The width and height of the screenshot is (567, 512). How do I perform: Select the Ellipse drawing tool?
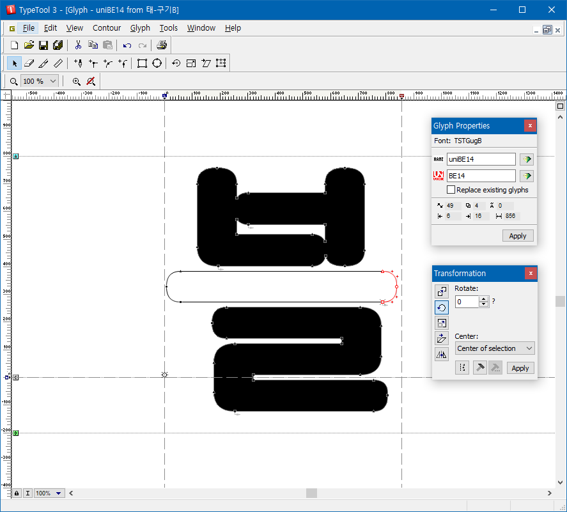point(157,63)
